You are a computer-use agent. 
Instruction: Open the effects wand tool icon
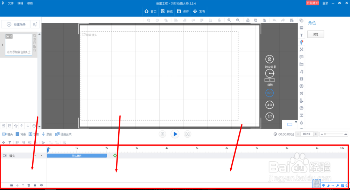301,50
